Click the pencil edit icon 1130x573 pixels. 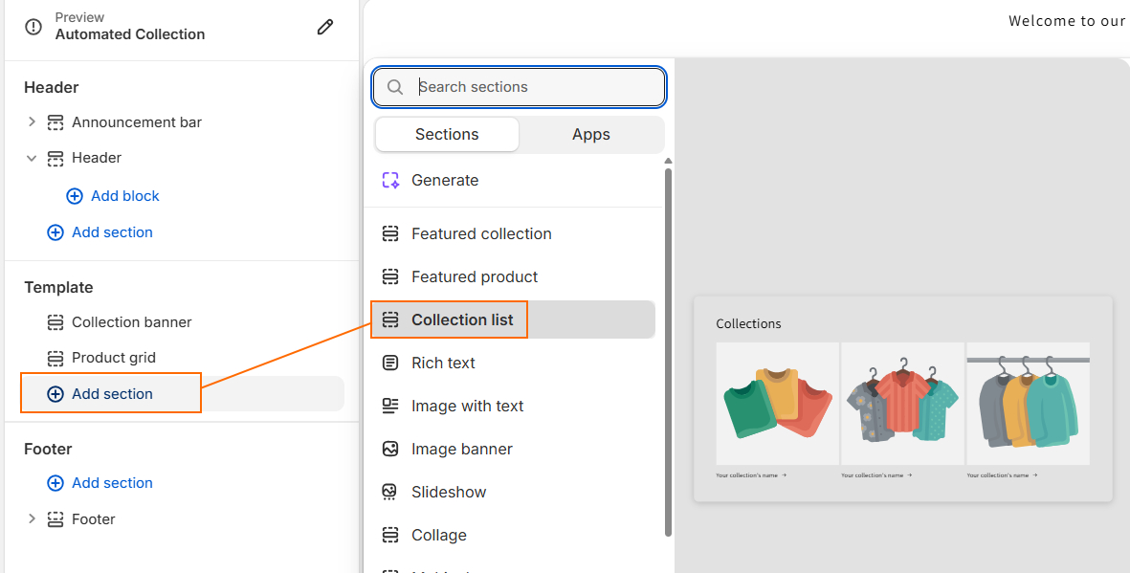tap(325, 28)
